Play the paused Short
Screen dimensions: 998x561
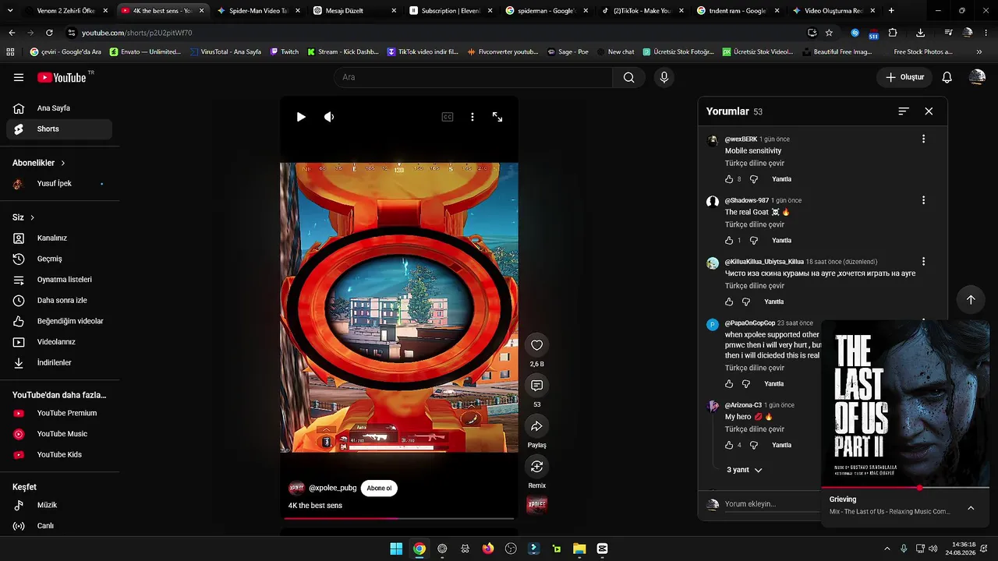click(301, 117)
